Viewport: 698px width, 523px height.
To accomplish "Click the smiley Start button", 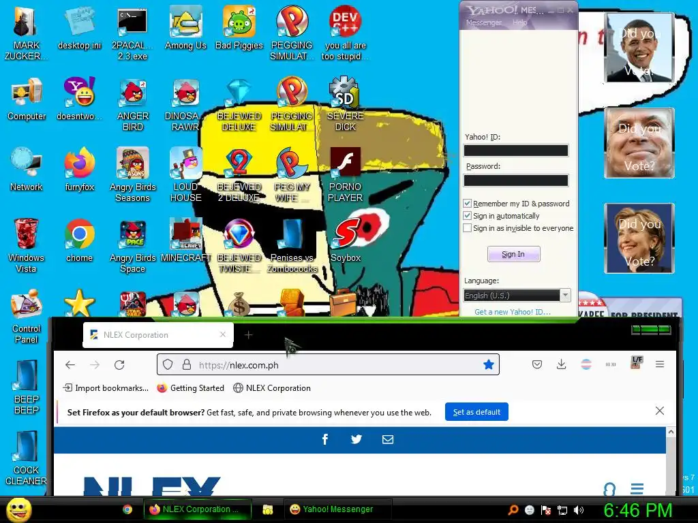I will tap(19, 509).
